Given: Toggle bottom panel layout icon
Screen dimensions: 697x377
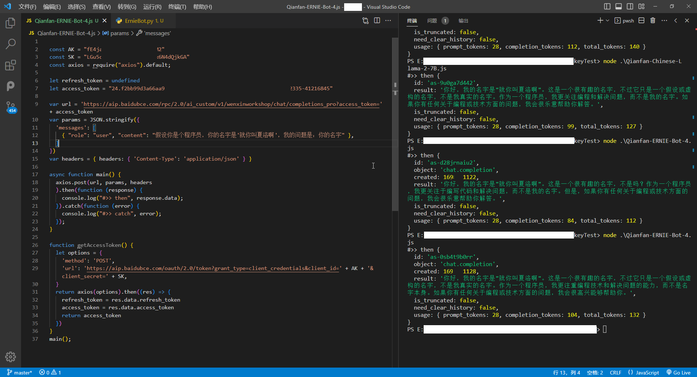Looking at the screenshot, I should coord(619,7).
